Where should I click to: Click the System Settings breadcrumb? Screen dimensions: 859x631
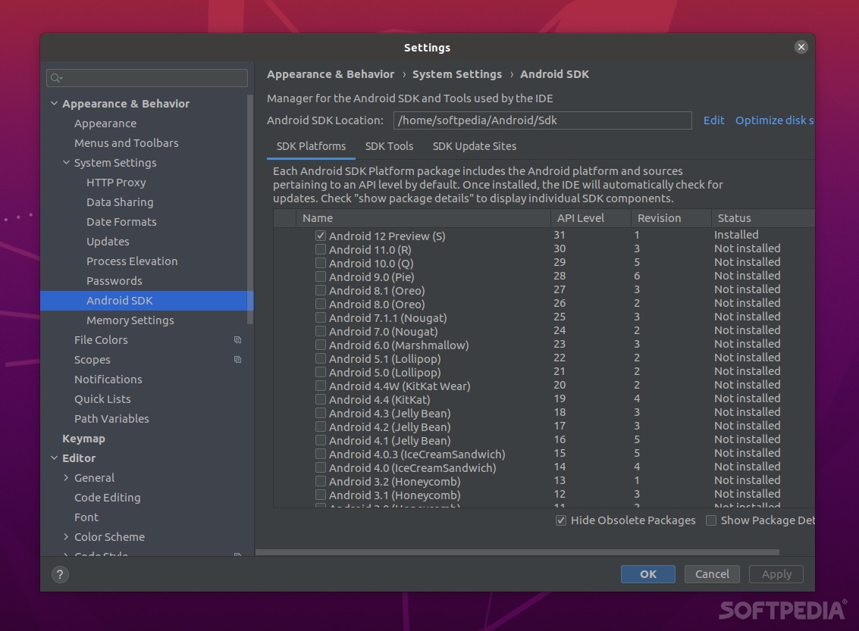[x=457, y=74]
